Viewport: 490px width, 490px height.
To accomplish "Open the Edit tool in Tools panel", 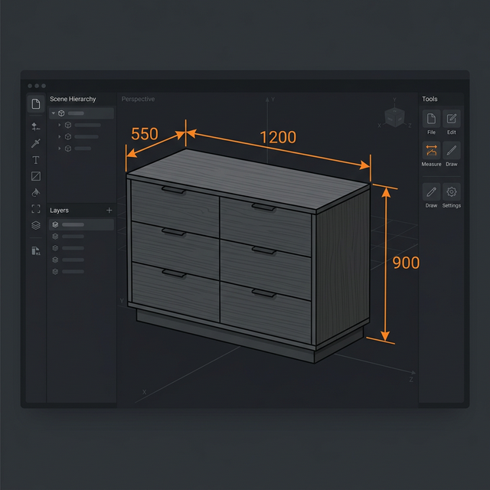I will click(452, 119).
